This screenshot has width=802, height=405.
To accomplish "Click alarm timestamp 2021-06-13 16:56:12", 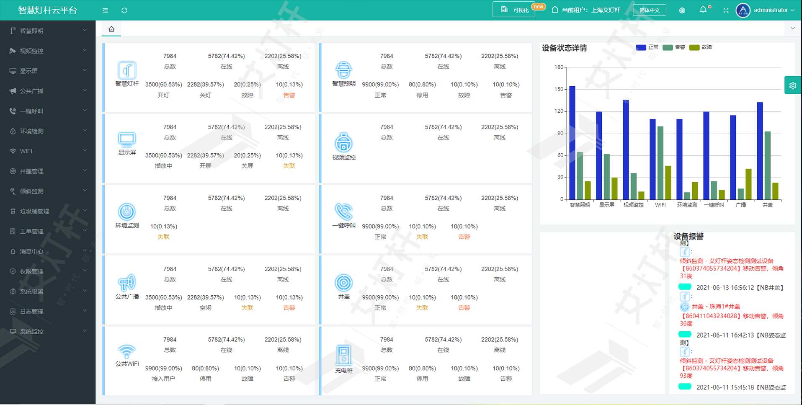I will pos(725,288).
